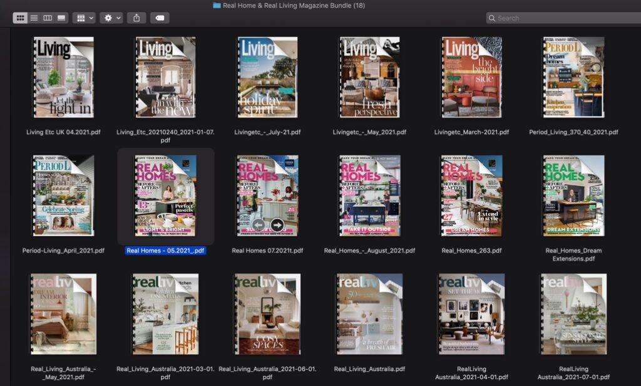Select the "Real_Homes_263.pdf" thumbnail
Viewport: 641px width, 386px height.
pos(471,196)
